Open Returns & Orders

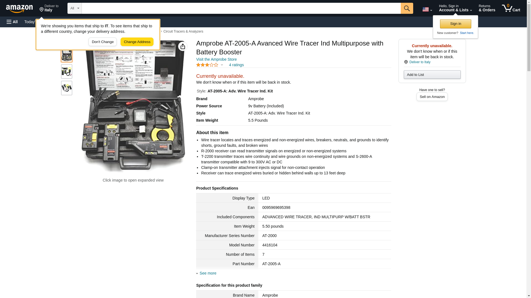487,8
